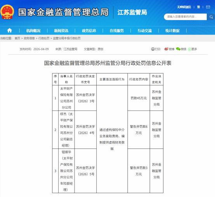Select the 政务信息 navigation item
Screen dimensions: 215x197
tap(89, 31)
